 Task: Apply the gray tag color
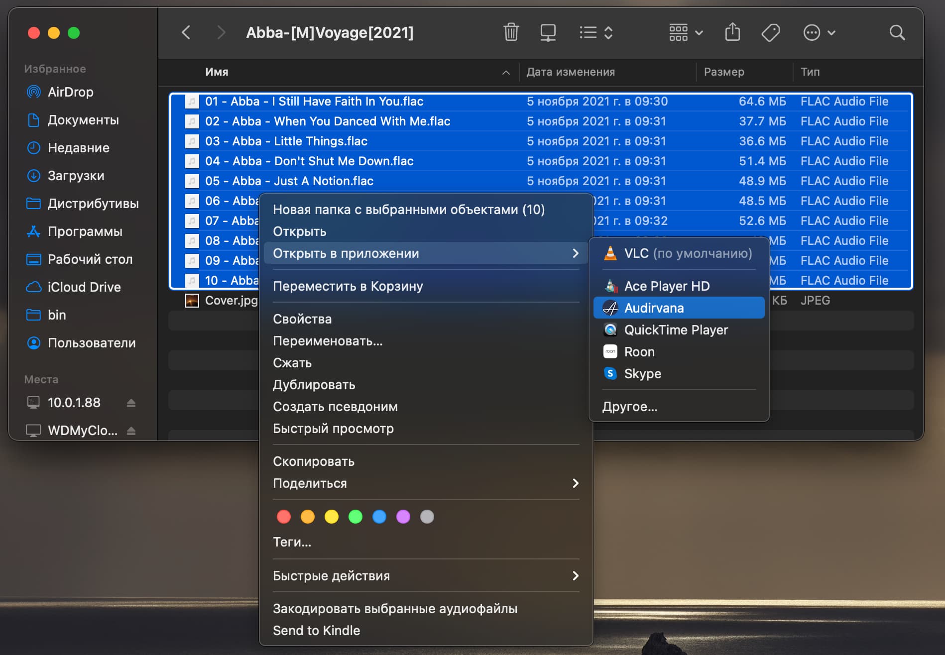click(427, 517)
